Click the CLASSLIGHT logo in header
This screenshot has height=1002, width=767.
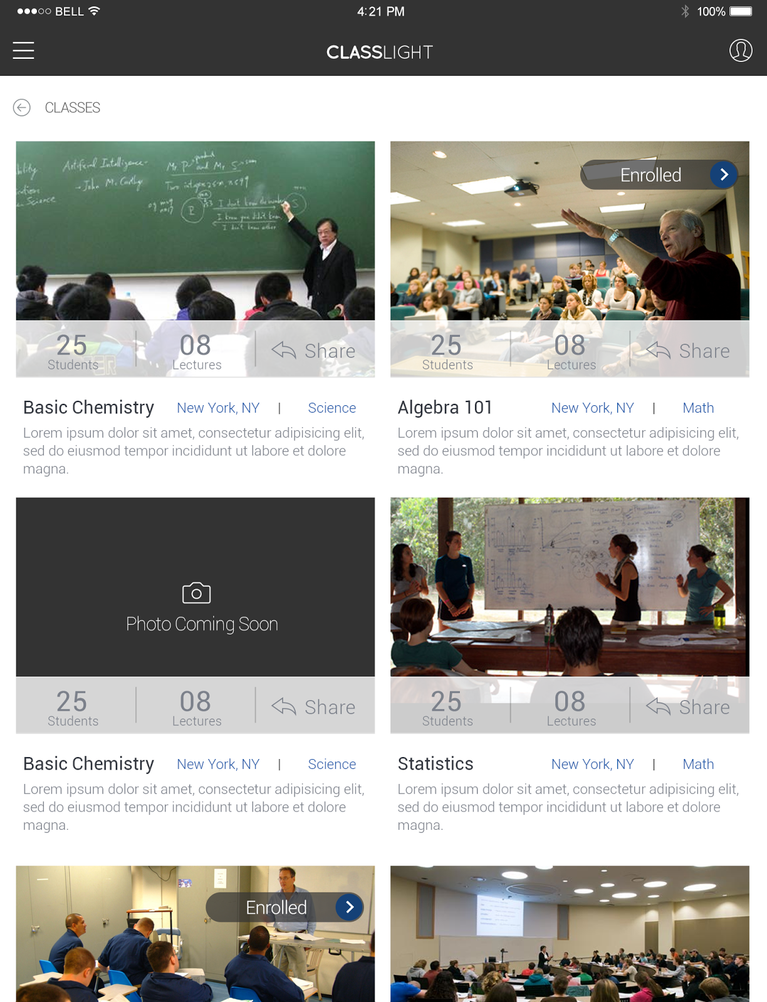click(x=380, y=52)
